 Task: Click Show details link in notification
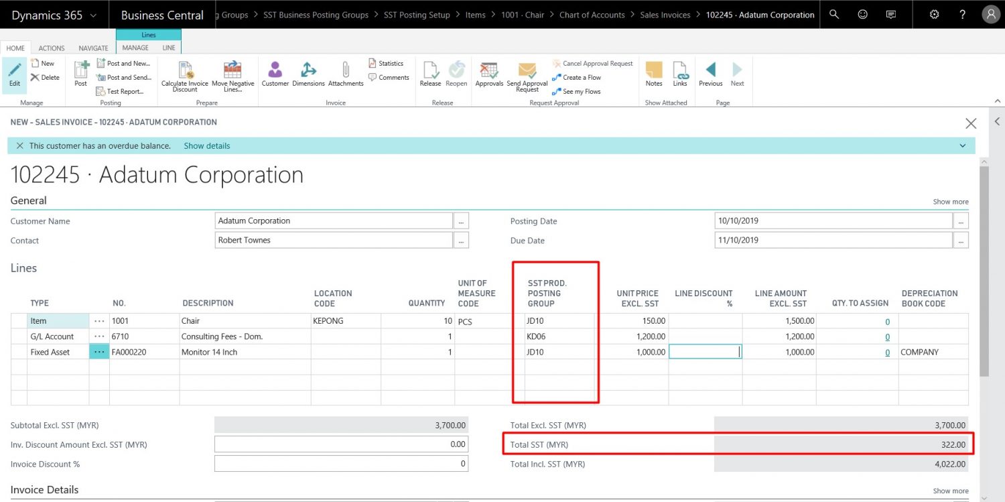(207, 146)
